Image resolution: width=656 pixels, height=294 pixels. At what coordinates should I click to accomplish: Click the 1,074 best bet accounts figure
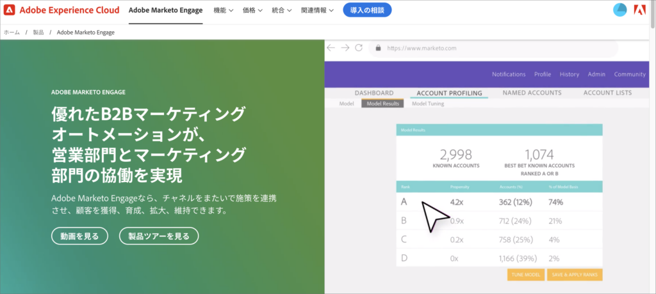click(539, 155)
